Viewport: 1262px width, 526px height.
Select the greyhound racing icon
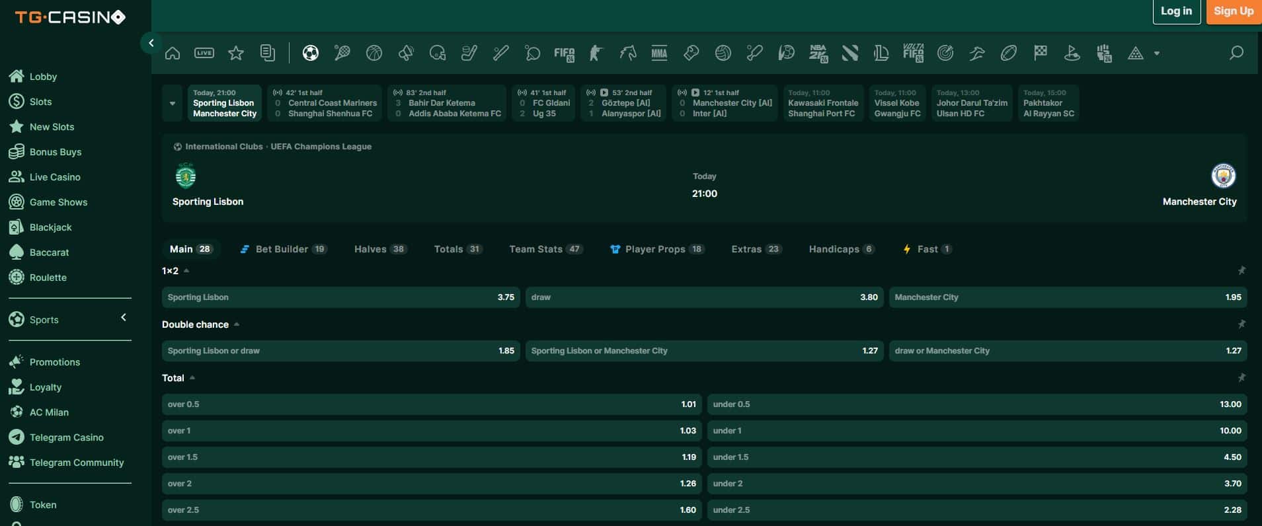coord(977,54)
